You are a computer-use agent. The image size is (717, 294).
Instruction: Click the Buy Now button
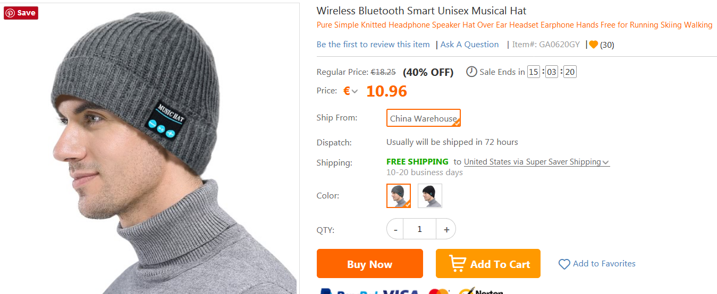[369, 264]
